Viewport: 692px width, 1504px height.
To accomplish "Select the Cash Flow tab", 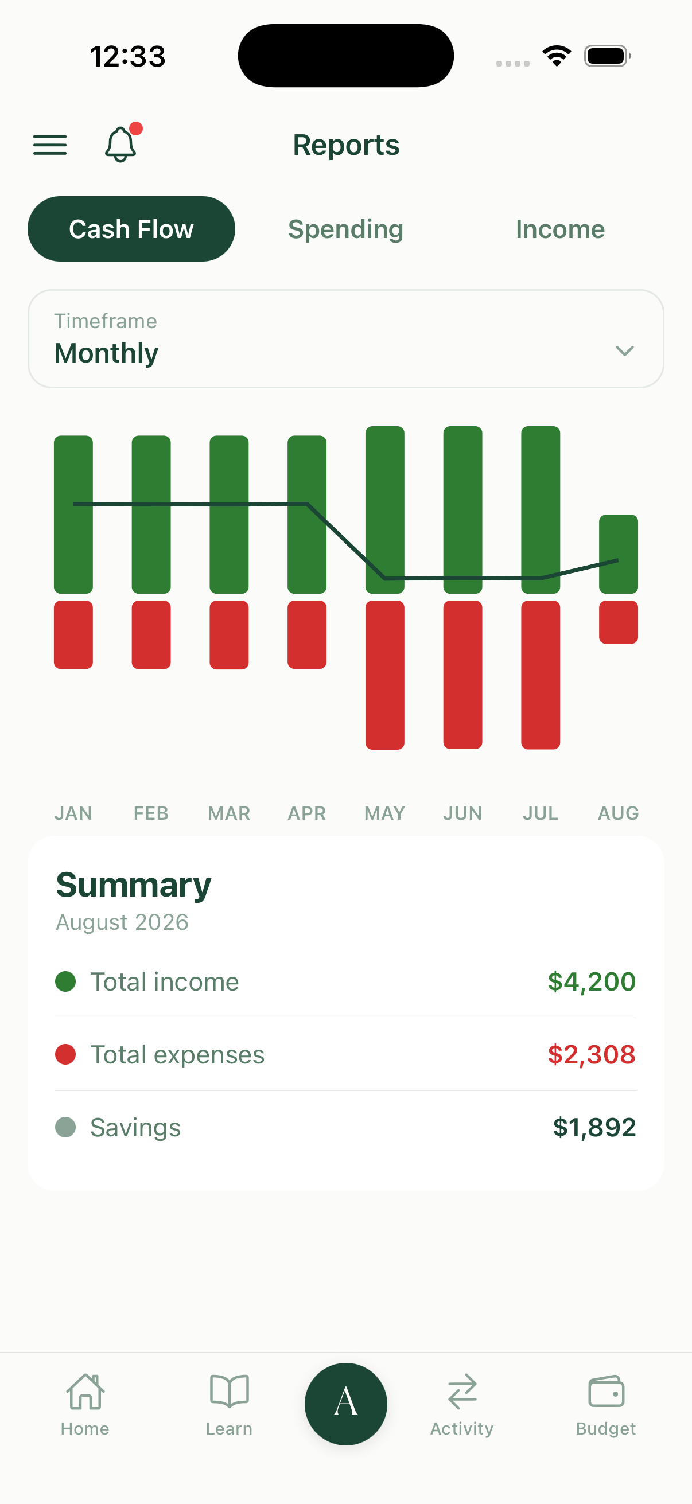I will 131,229.
